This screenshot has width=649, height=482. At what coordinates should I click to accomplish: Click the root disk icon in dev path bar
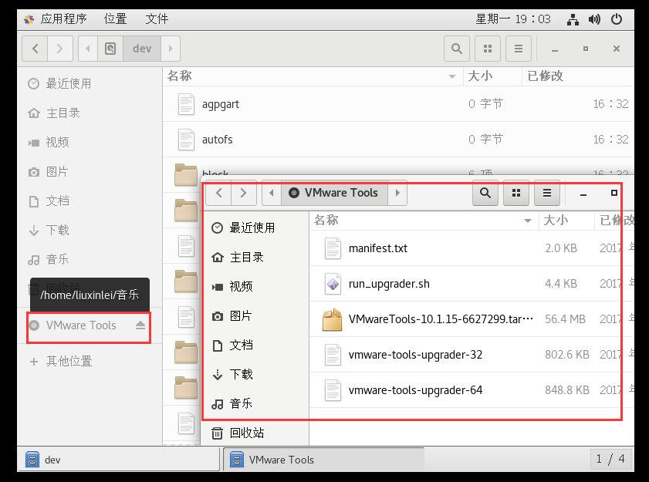tap(110, 49)
